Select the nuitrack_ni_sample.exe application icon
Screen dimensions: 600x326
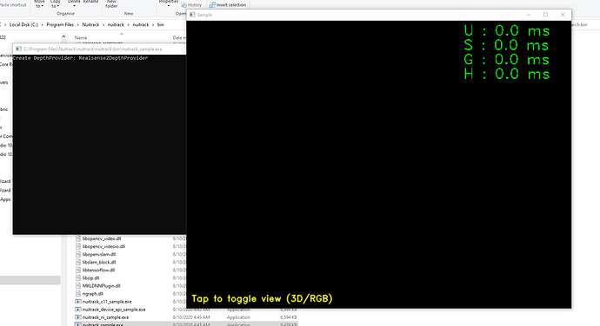pyautogui.click(x=78, y=317)
